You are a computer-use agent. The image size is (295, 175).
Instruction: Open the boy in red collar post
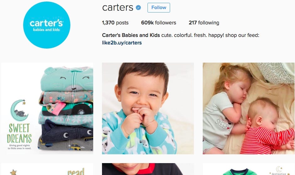tap(148, 169)
